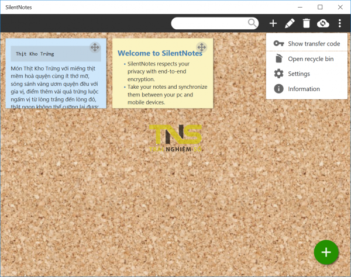
Task: Close the three-dot overflow menu
Action: coord(339,23)
